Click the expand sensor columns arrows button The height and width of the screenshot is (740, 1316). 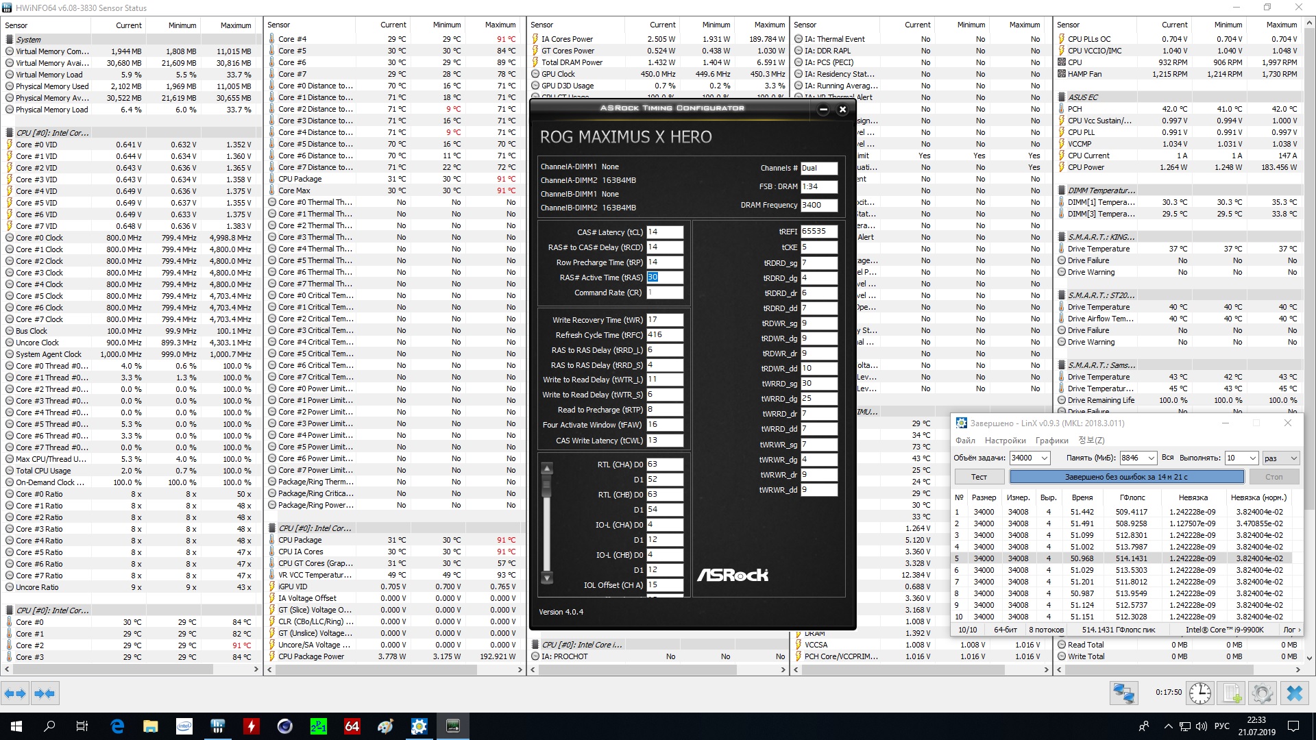point(15,693)
